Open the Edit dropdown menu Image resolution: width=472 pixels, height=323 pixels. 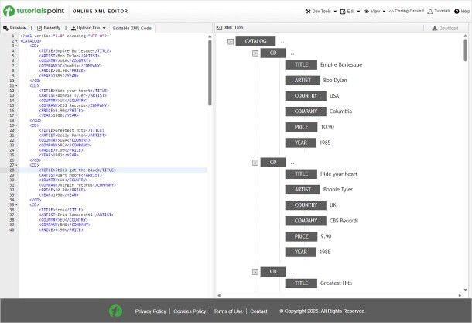pyautogui.click(x=350, y=11)
